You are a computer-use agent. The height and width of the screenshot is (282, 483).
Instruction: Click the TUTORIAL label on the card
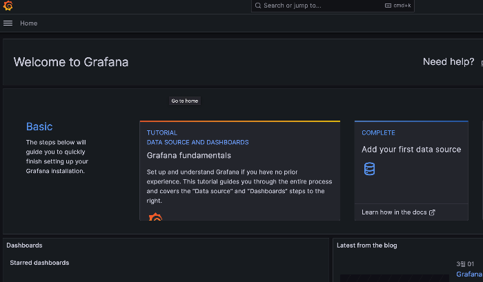tap(162, 132)
